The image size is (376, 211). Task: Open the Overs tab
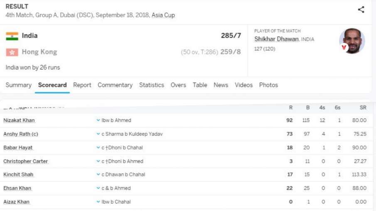[178, 85]
